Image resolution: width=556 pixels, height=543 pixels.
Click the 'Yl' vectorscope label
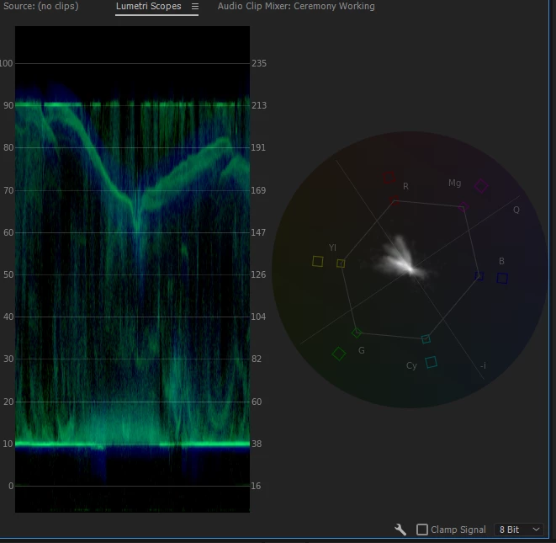click(x=332, y=248)
